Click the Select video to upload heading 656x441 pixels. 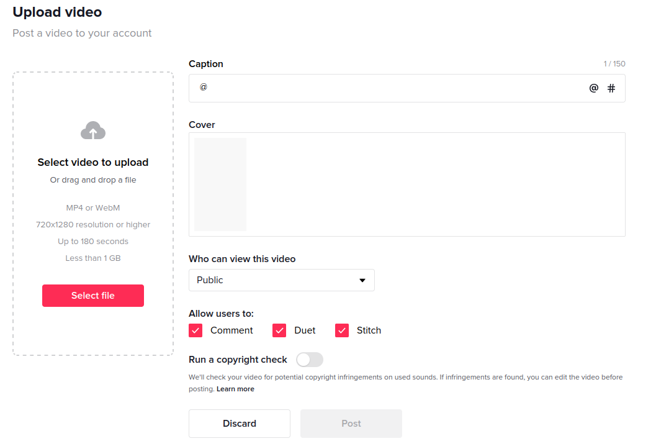93,162
